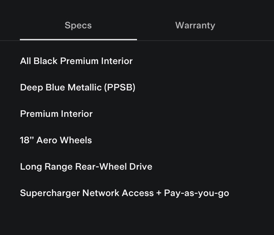Click the All Black Premium Interior spec
Image resolution: width=274 pixels, height=235 pixels.
tap(76, 61)
